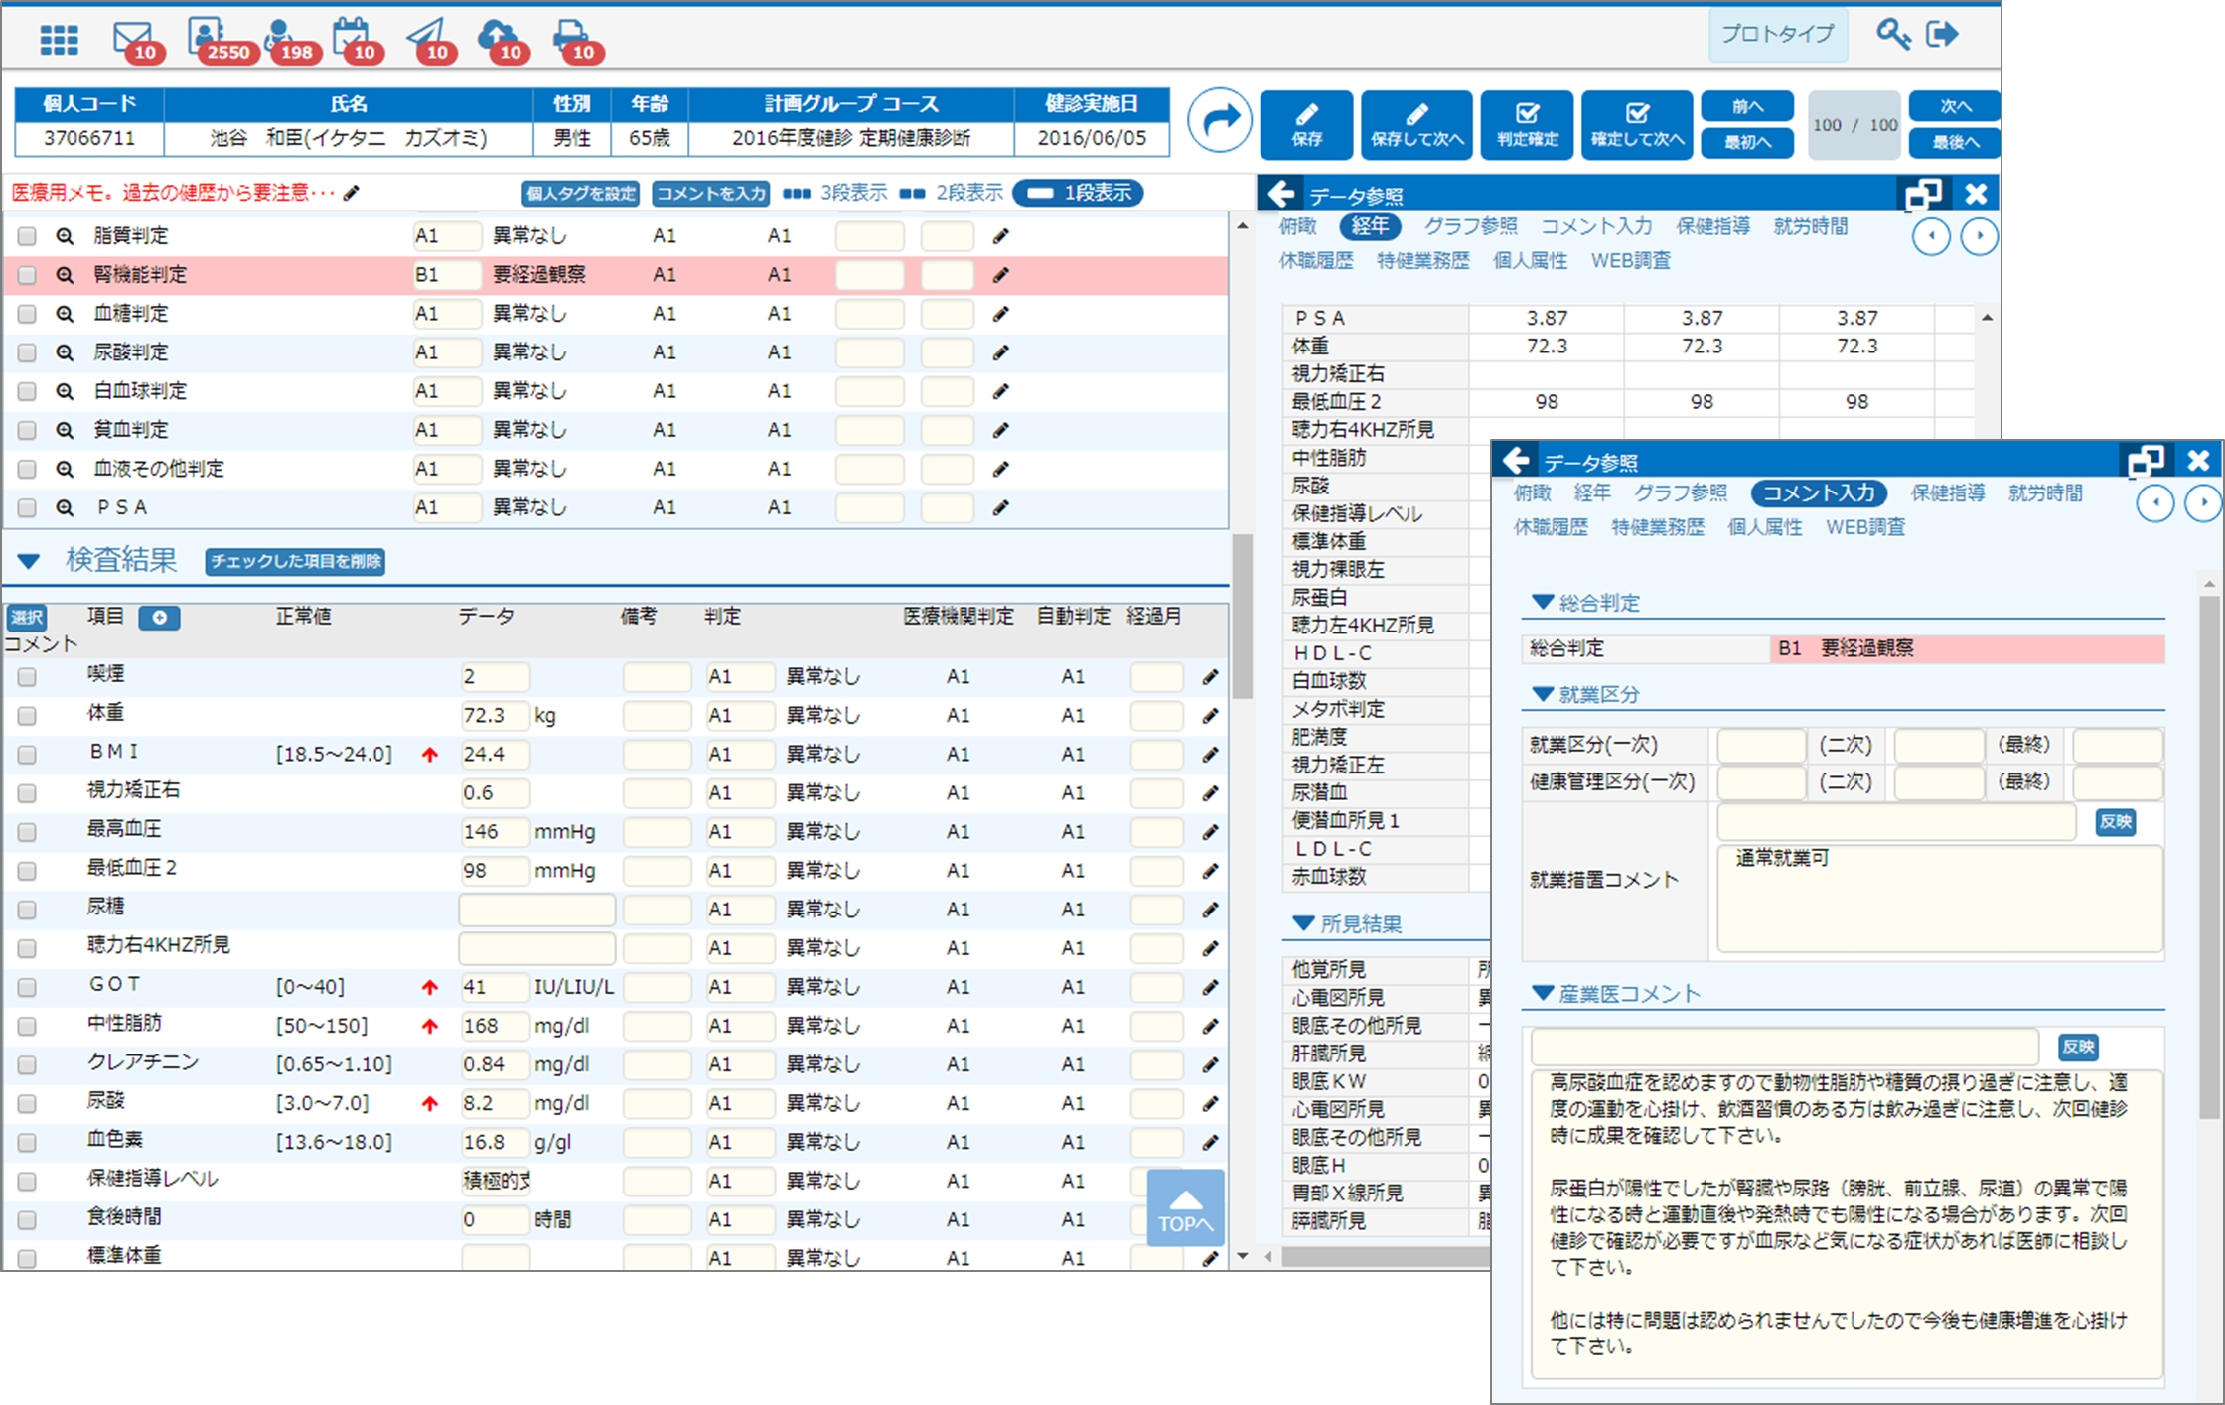2225x1405 pixels.
Task: Check the 喫煙 result row checkbox
Action: point(27,677)
